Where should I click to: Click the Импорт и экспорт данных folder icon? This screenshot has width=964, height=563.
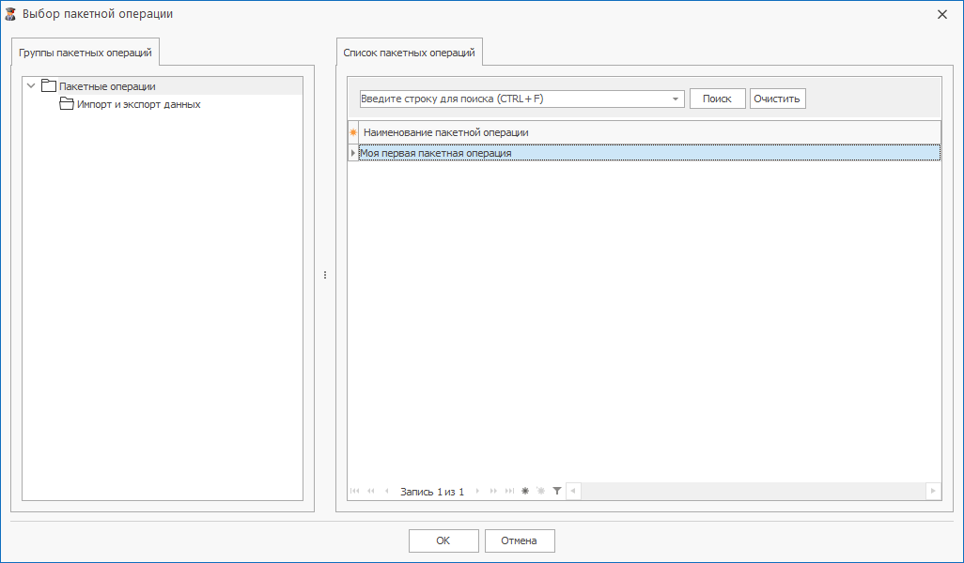click(x=67, y=104)
